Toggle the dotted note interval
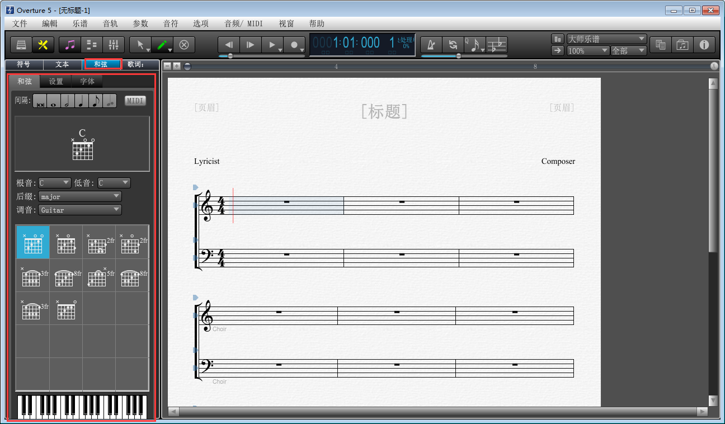725x424 pixels. pos(110,101)
